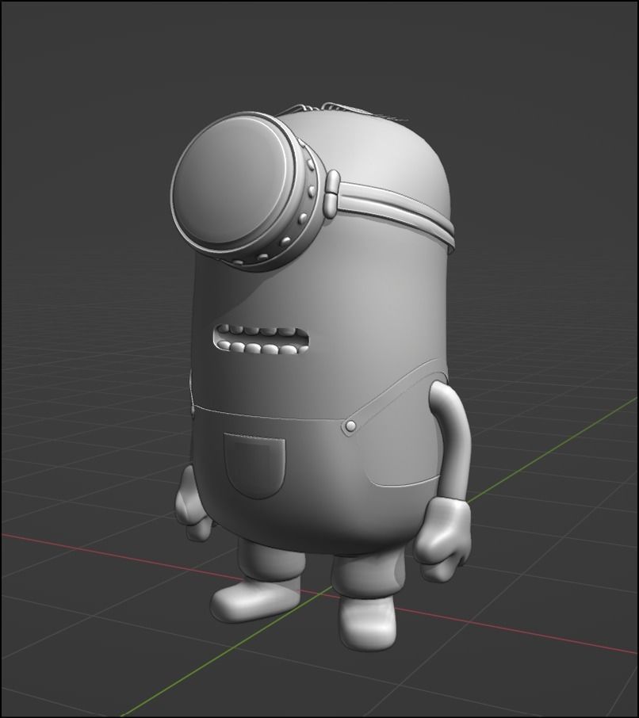Select the fist below the curved arm
The width and height of the screenshot is (639, 718).
[443, 540]
